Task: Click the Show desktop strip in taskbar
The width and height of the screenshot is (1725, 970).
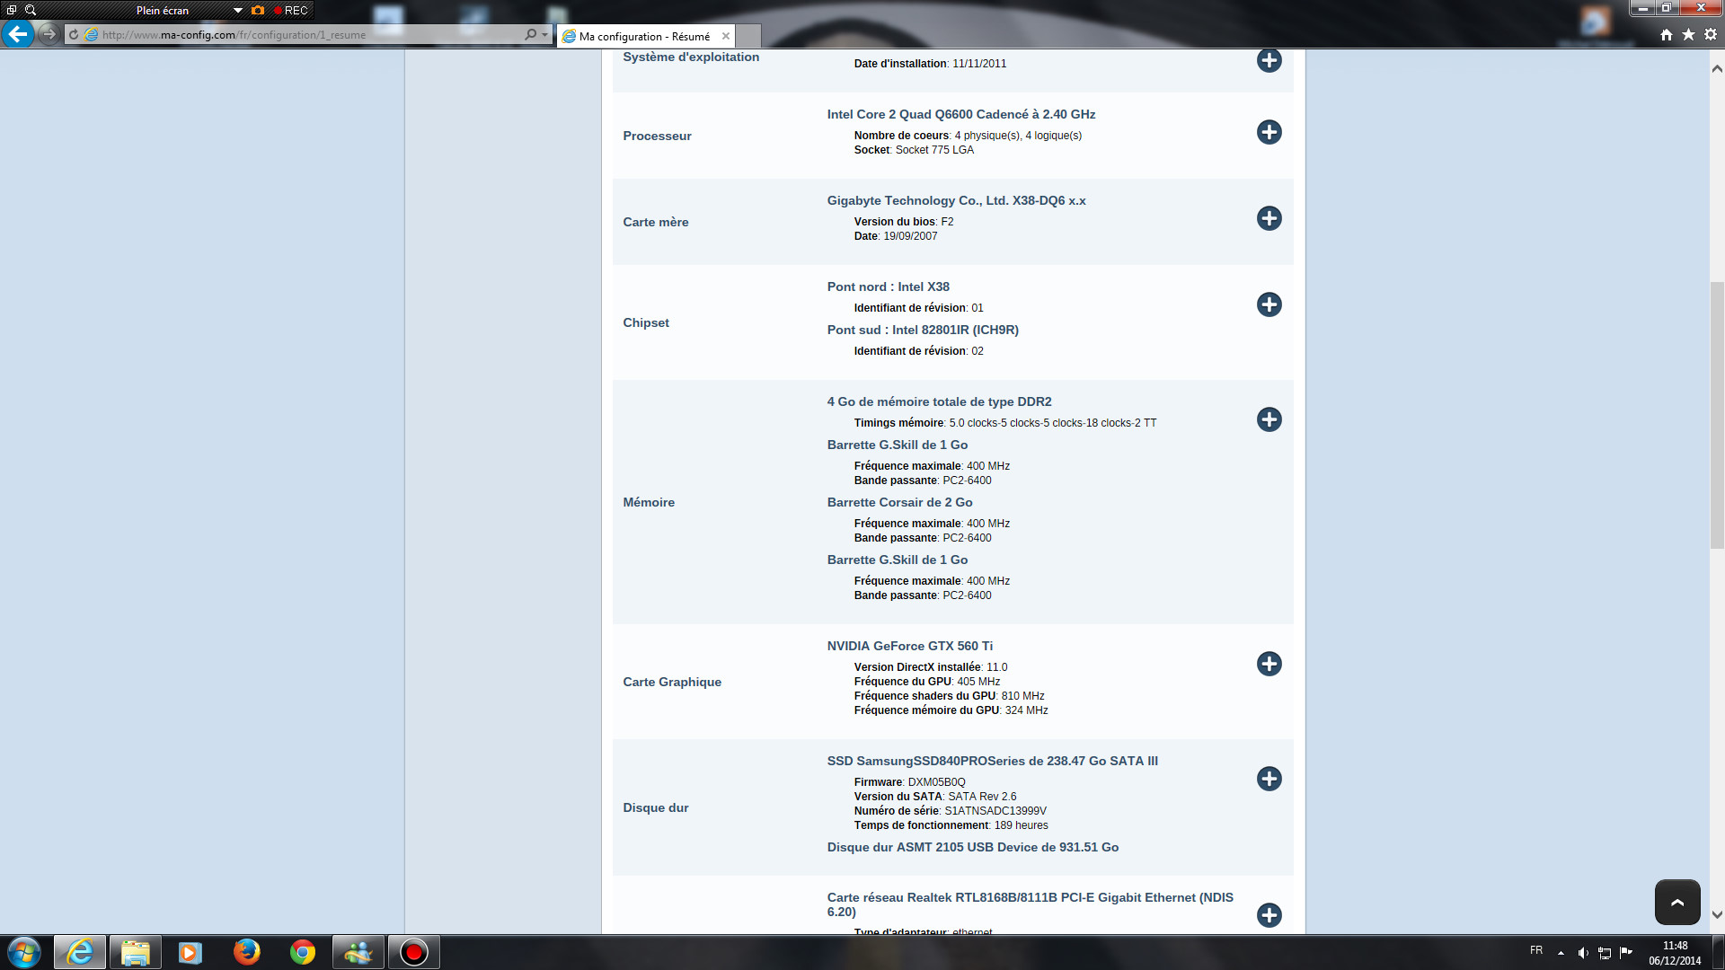Action: [1718, 952]
